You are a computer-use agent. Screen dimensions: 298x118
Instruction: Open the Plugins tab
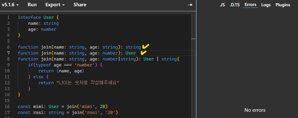283,5
